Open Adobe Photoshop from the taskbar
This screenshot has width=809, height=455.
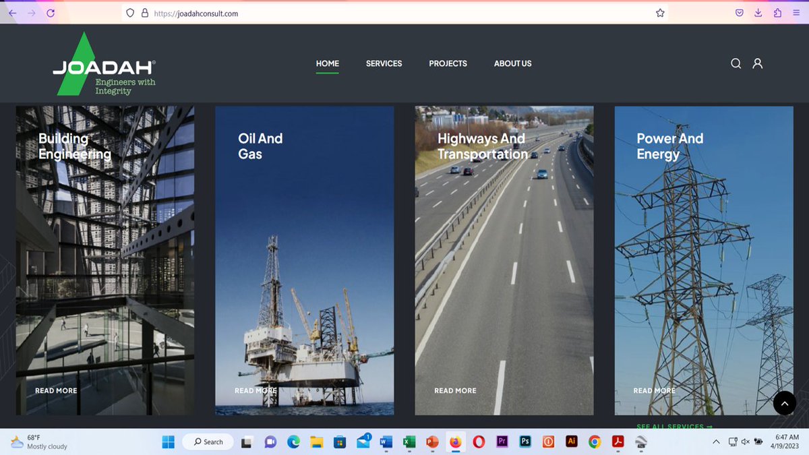point(525,442)
